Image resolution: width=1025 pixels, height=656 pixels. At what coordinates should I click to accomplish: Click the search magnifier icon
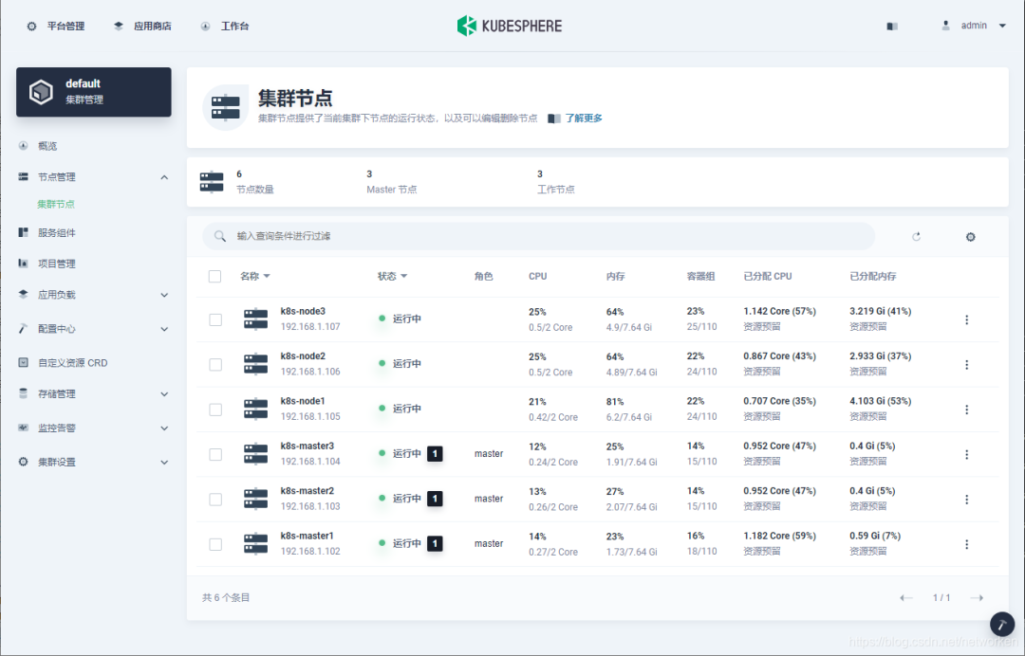220,236
